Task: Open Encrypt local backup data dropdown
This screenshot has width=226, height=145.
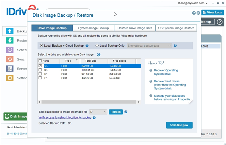Action: (149, 46)
